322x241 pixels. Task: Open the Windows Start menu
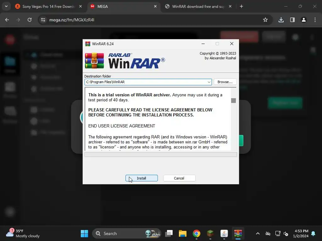[x=84, y=233]
